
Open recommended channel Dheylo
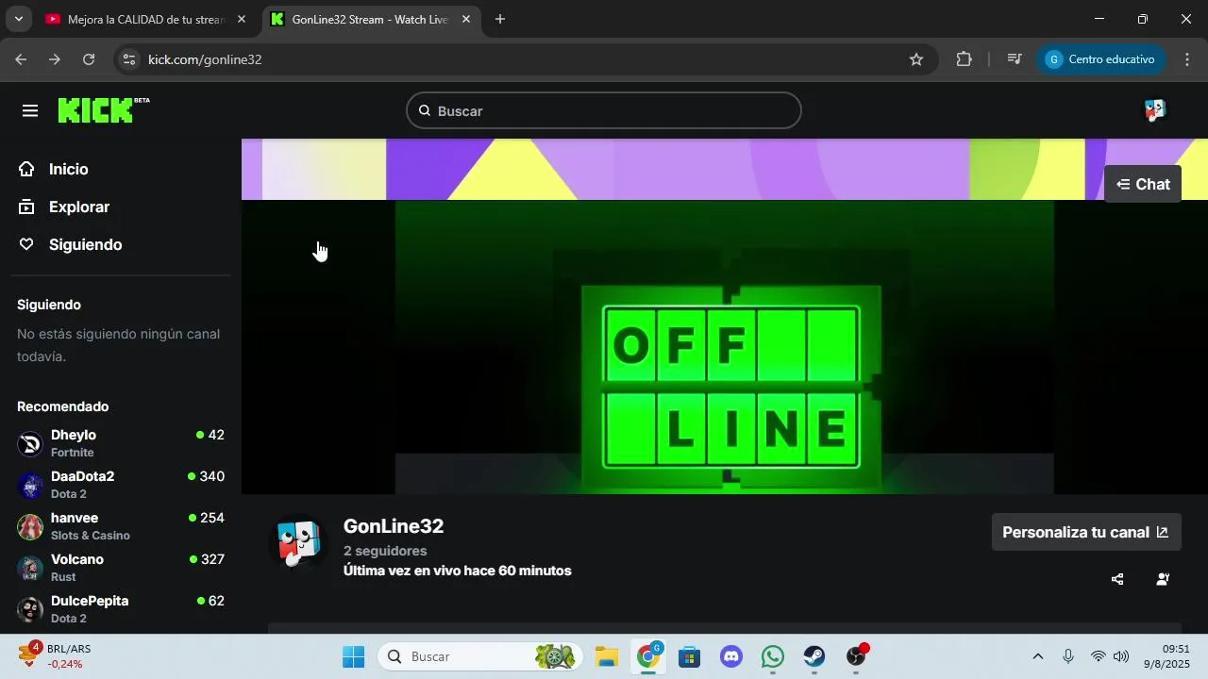tap(121, 443)
